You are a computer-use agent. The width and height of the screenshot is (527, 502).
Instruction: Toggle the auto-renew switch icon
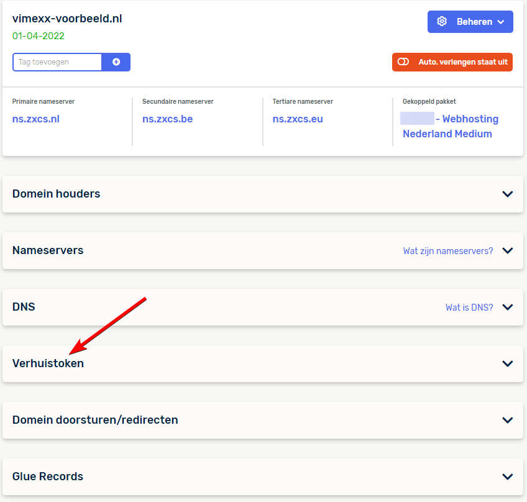click(403, 62)
